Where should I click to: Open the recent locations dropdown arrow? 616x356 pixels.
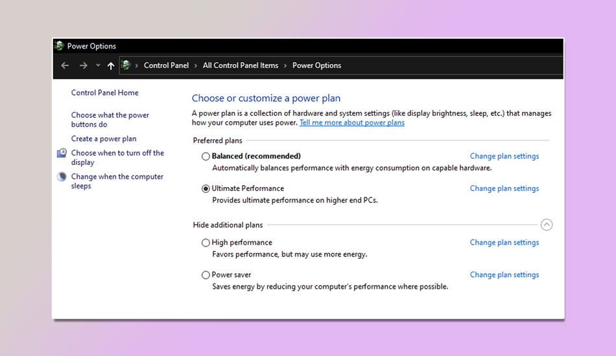pos(98,65)
